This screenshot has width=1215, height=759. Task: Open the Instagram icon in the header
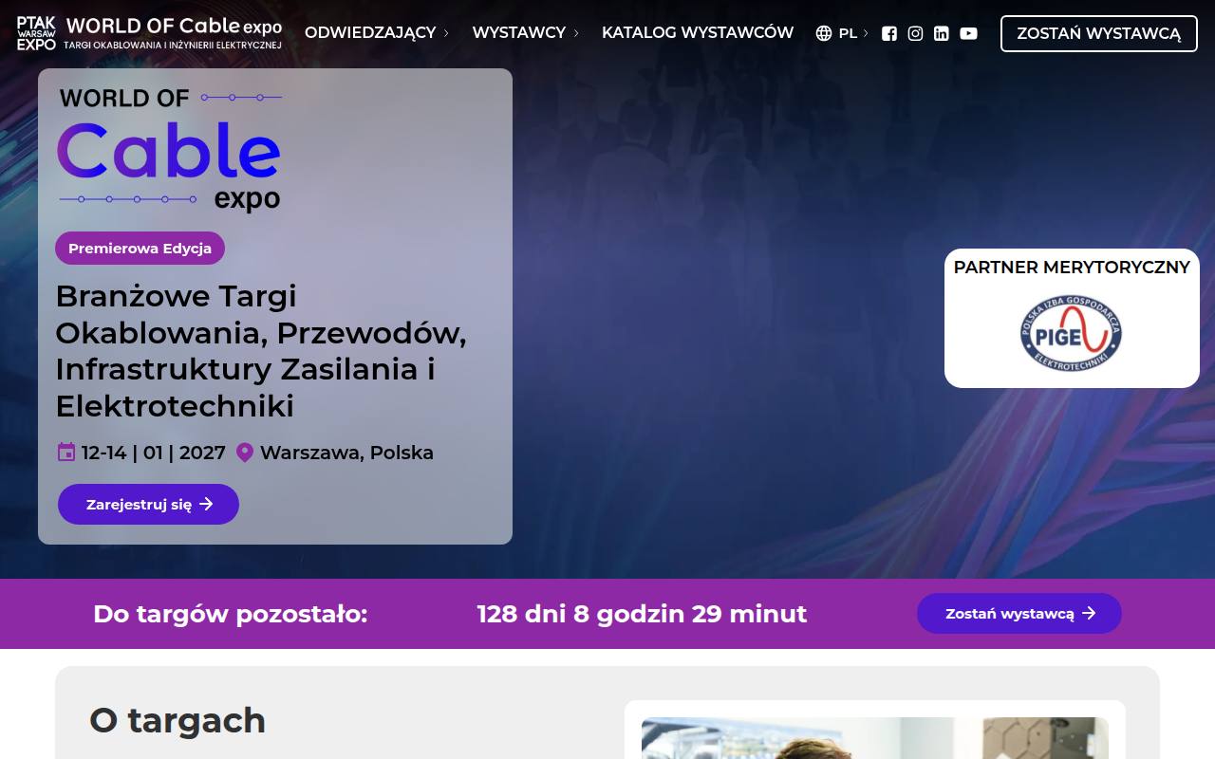point(915,33)
